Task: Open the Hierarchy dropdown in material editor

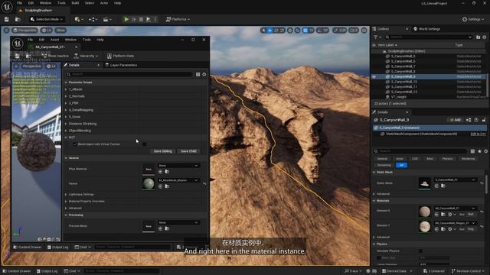Action: point(86,56)
